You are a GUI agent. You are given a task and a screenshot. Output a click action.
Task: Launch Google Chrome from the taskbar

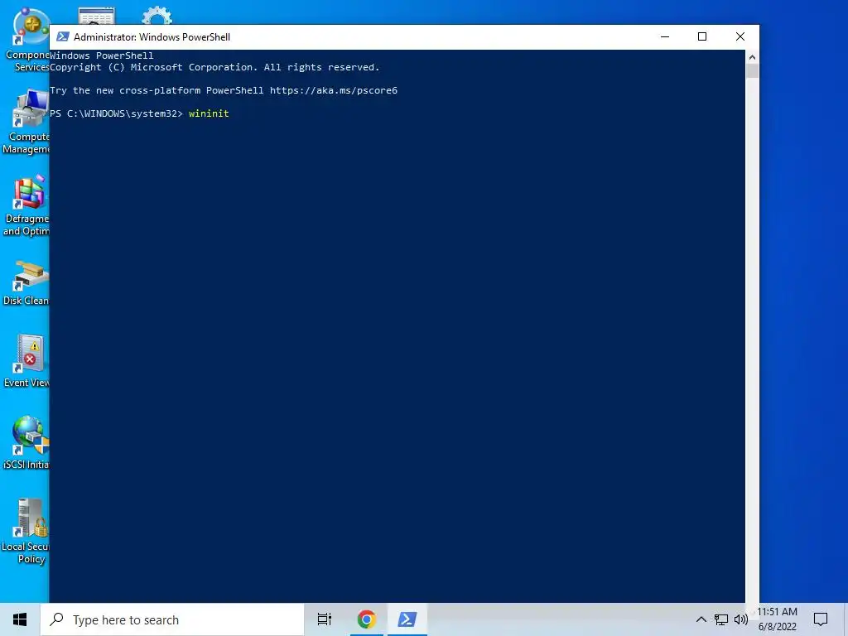coord(367,619)
